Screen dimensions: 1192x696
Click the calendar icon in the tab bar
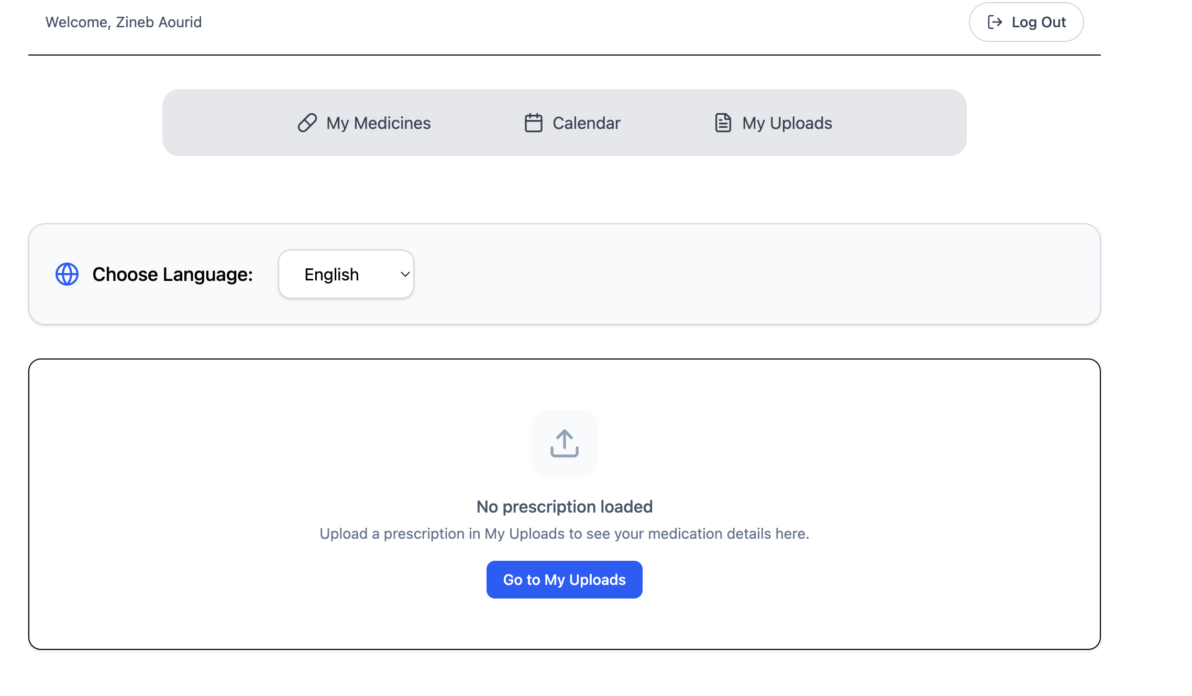point(533,123)
